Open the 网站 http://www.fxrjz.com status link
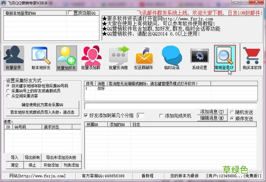Viewport: 266px width, 182px height. pos(37,176)
